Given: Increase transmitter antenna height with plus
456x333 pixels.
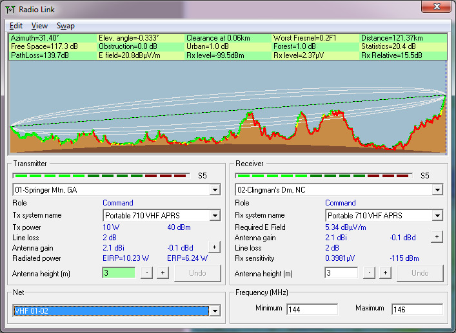Looking at the screenshot, I should 163,273.
